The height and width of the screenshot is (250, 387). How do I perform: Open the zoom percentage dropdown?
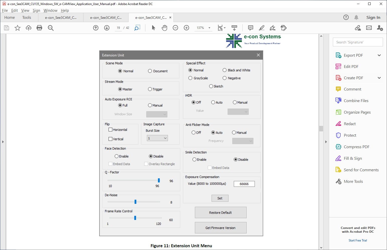210,28
